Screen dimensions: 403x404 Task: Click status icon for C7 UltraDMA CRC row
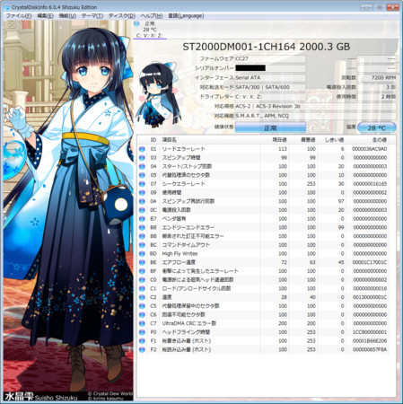[x=142, y=323]
